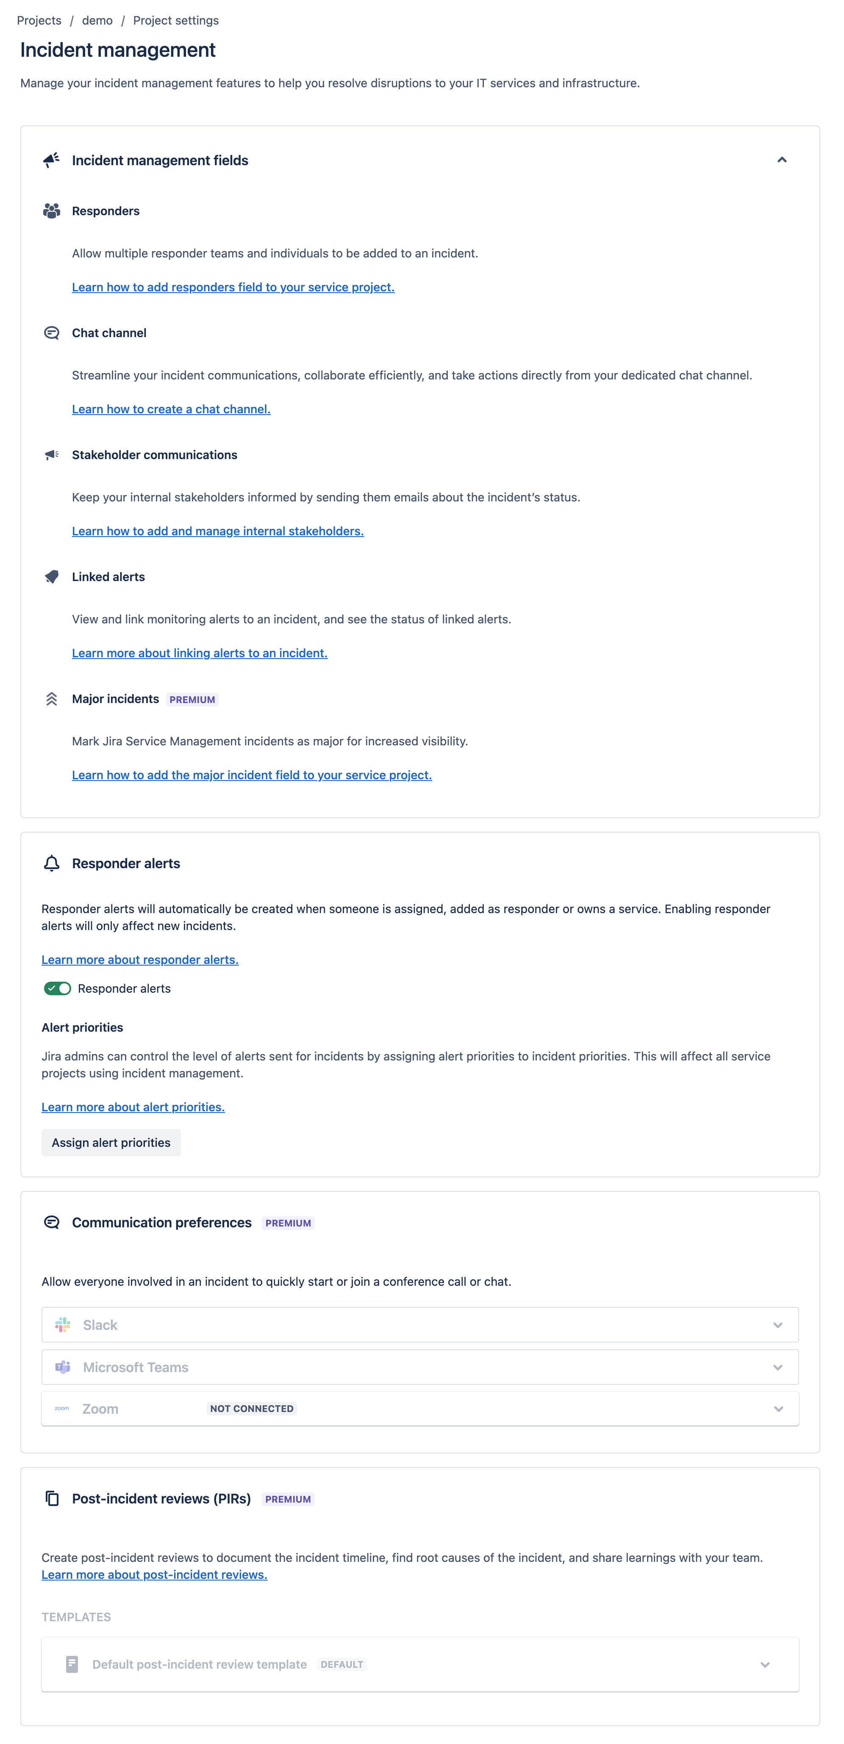Click the Microsoft Teams logo icon
The image size is (844, 1744).
point(63,1367)
